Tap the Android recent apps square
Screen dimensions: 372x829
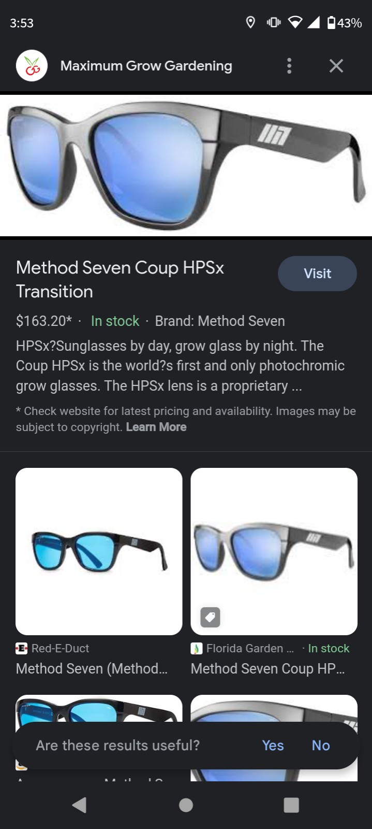(x=291, y=805)
